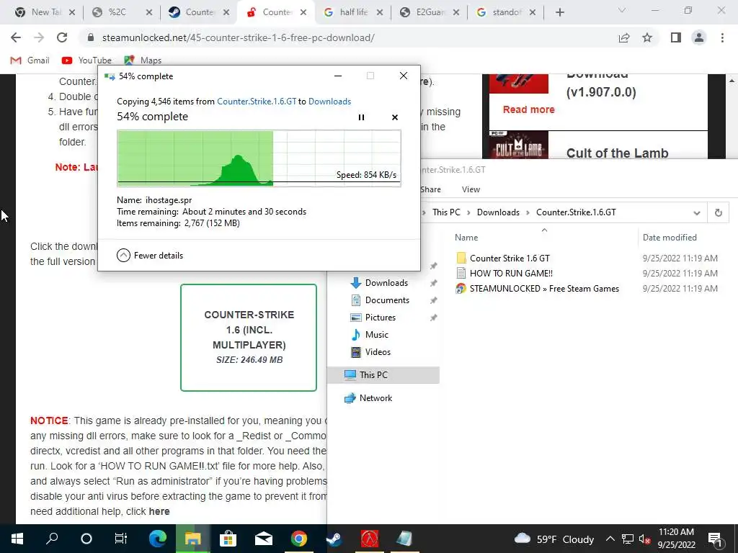Click the 'here' help link
This screenshot has width=738, height=553.
(159, 511)
